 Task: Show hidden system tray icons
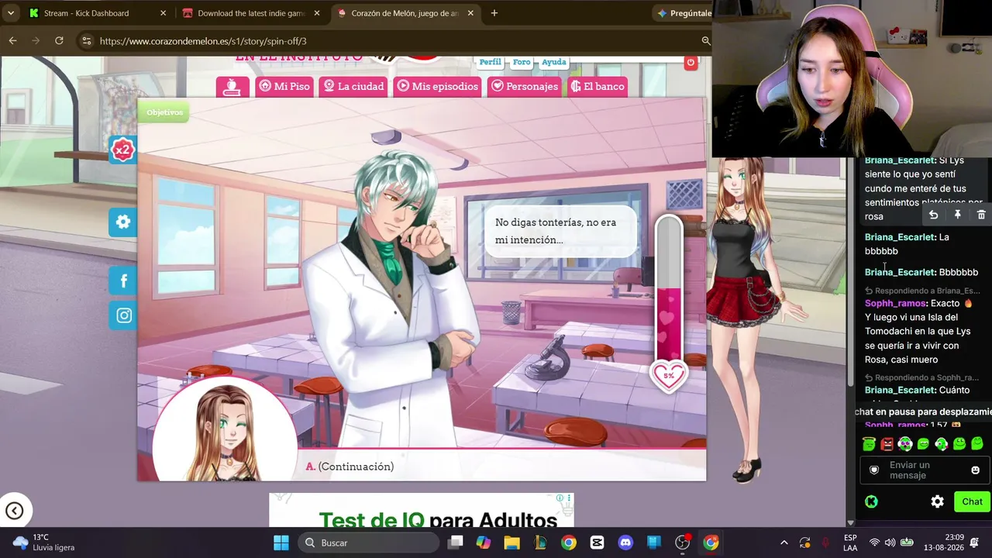784,542
